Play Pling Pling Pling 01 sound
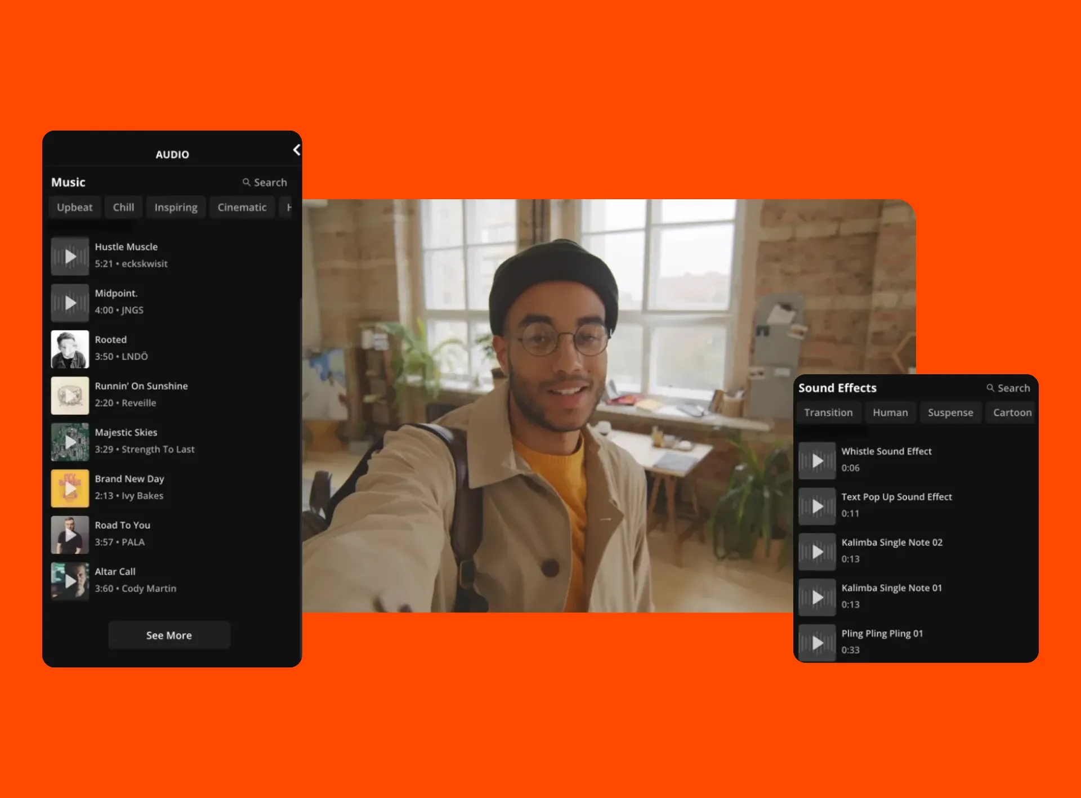The width and height of the screenshot is (1081, 798). tap(817, 643)
